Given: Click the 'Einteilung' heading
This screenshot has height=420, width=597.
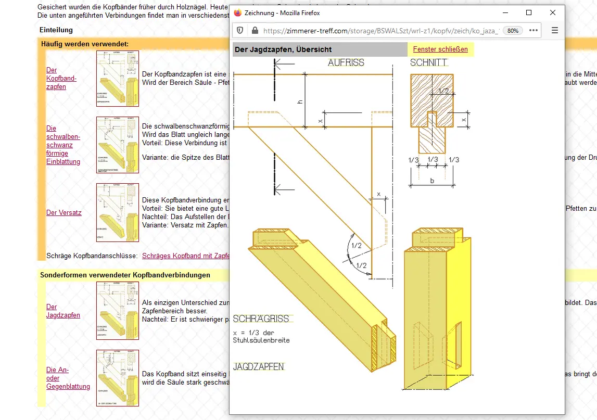Looking at the screenshot, I should pyautogui.click(x=56, y=30).
